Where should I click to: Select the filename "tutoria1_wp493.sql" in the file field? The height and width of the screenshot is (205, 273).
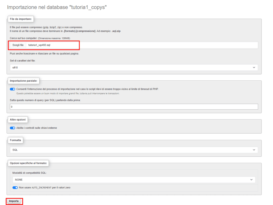click(x=40, y=45)
